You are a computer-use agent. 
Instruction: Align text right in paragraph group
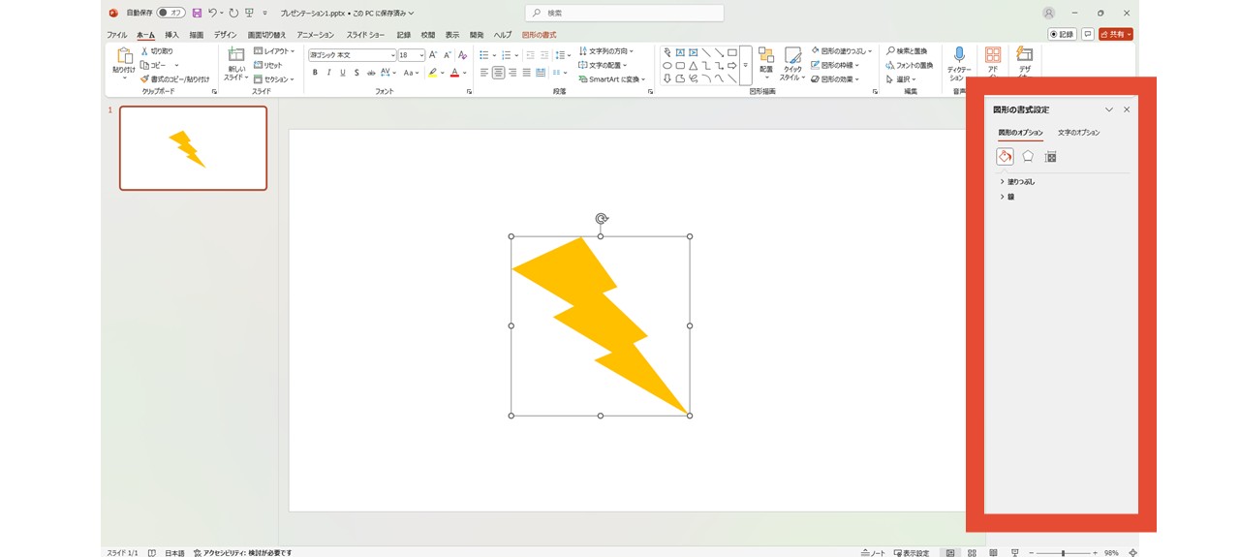click(512, 73)
